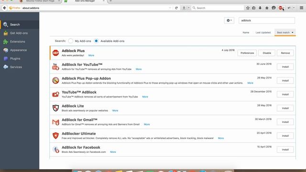Open the Hello chat smiley icon
Viewport: 306px width, 172px height.
point(273,8)
